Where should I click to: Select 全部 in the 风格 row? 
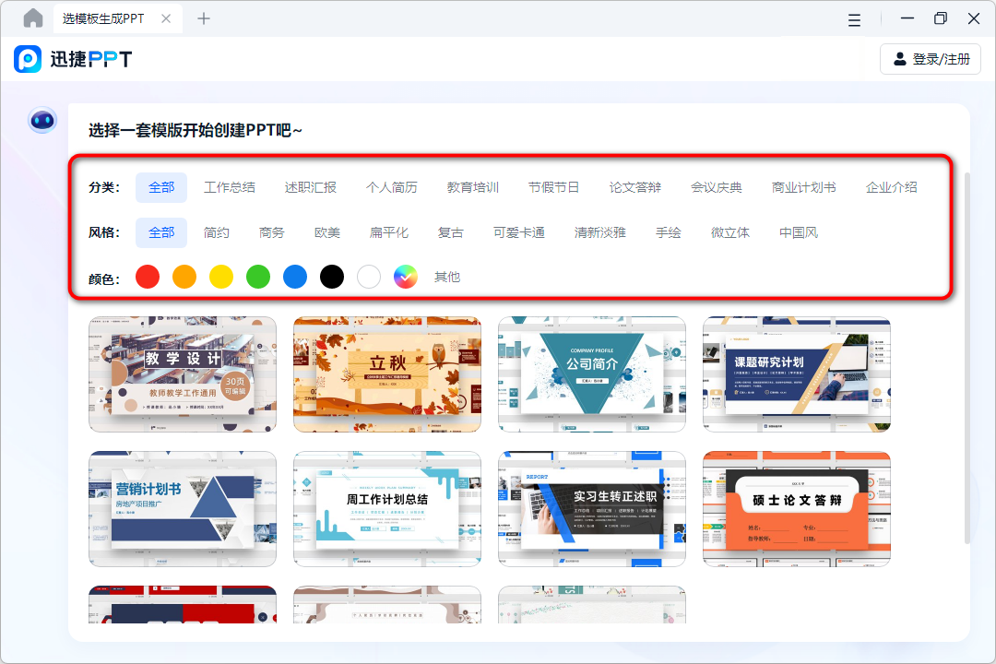coord(161,232)
